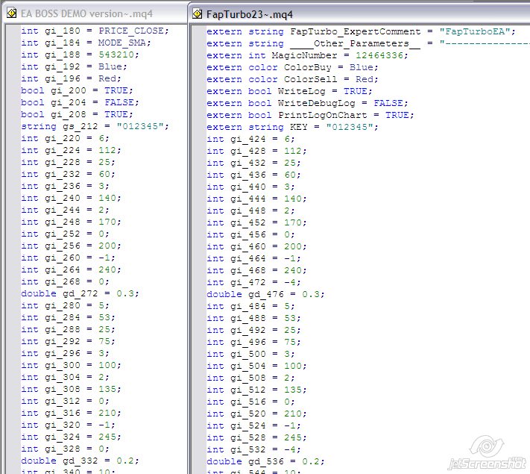Image resolution: width=530 pixels, height=474 pixels.
Task: Click 'double gd_476 = 0.3;' line
Action: click(x=265, y=294)
